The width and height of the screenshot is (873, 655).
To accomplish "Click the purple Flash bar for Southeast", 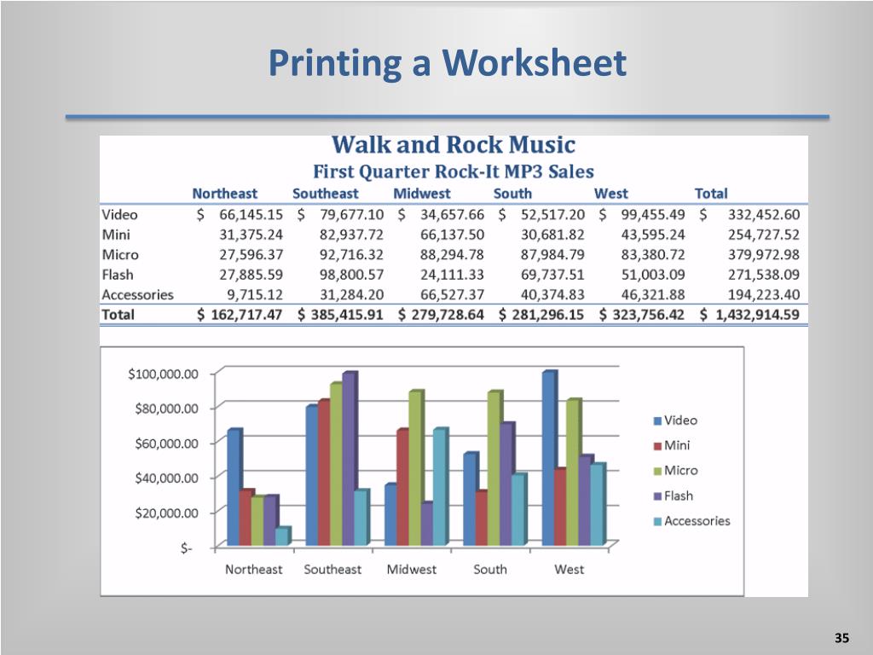I will (350, 458).
